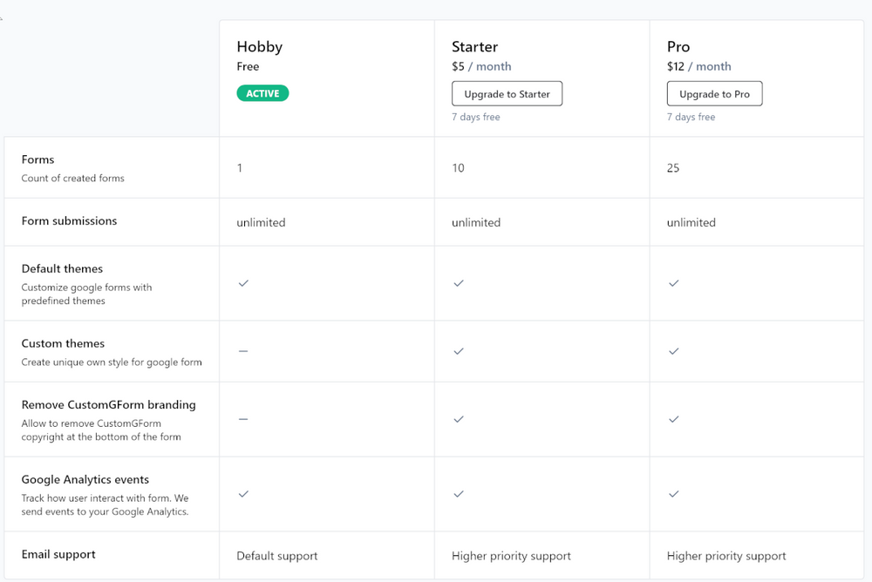Click Starter checkmark for Custom themes
The width and height of the screenshot is (872, 582).
click(459, 351)
